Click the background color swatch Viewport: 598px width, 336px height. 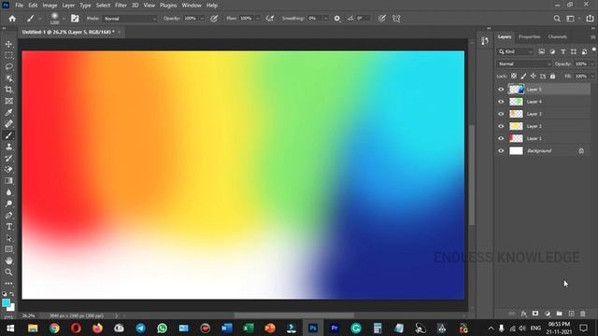coord(12,307)
